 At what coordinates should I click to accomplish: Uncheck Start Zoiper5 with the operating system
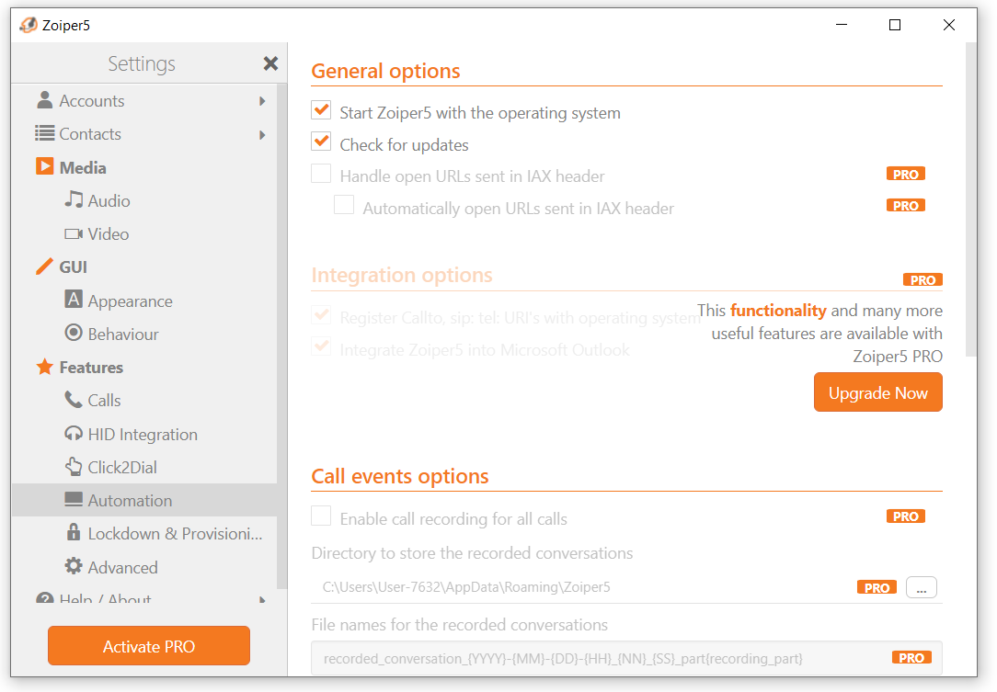pos(321,110)
